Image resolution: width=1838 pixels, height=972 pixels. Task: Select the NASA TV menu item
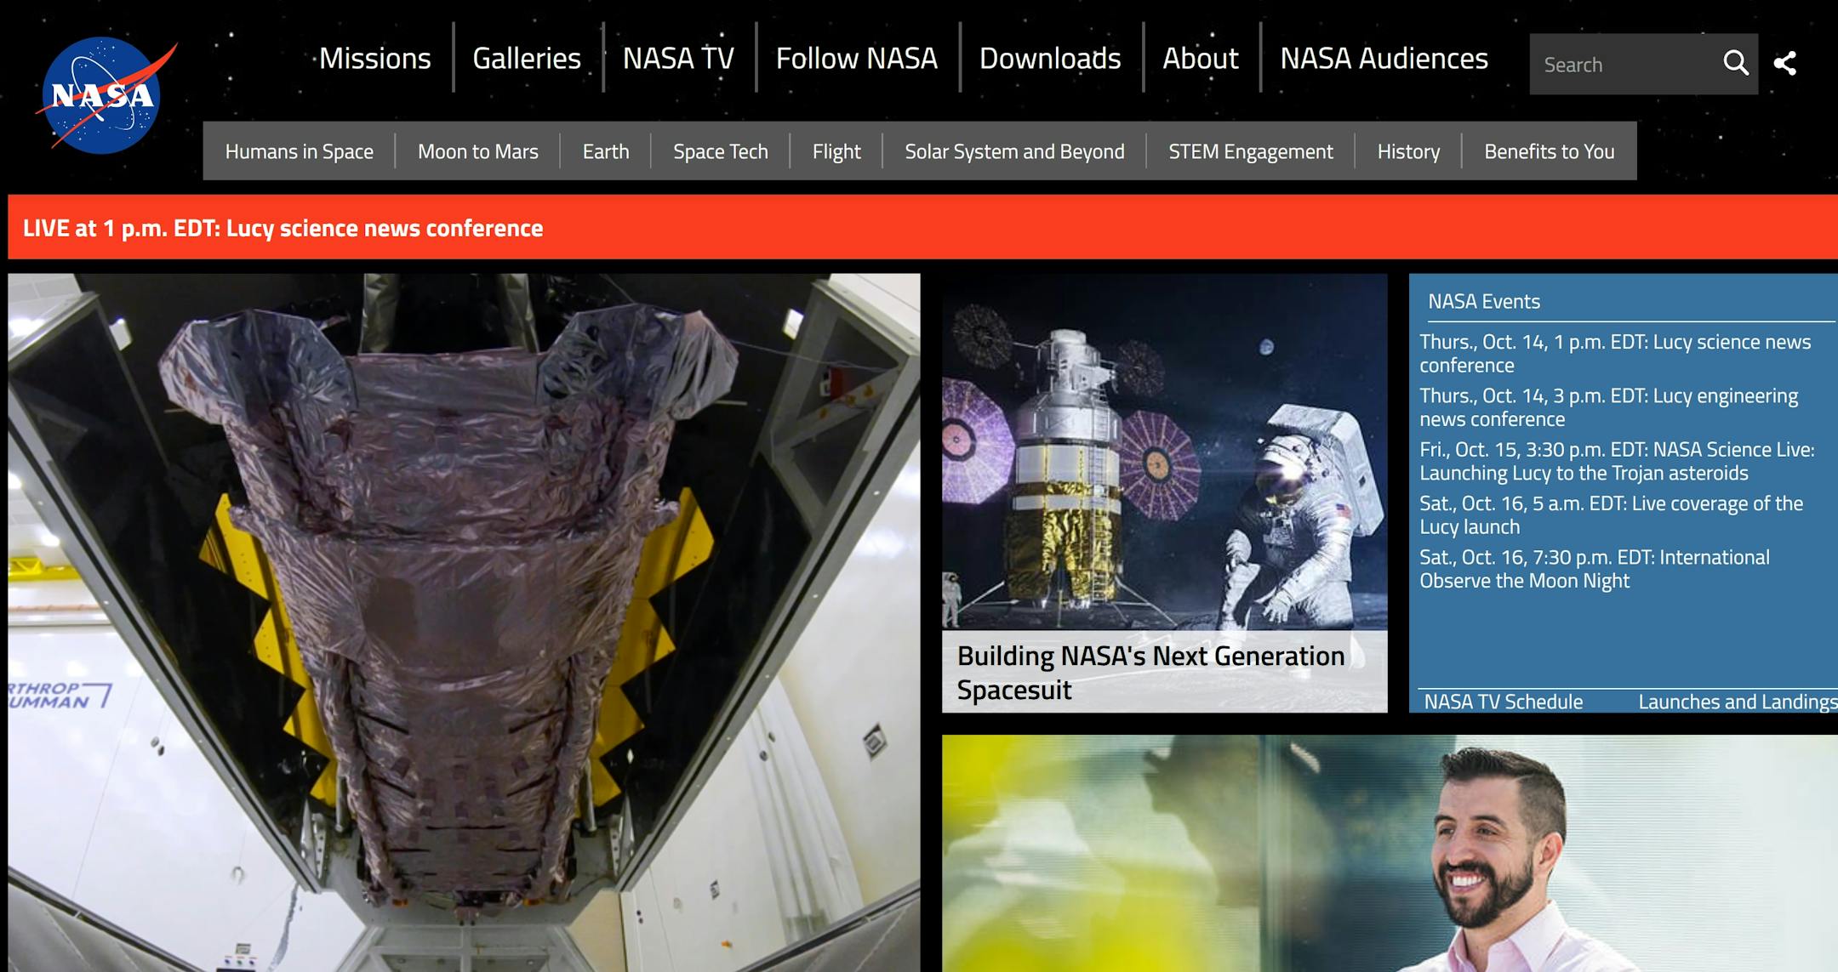pyautogui.click(x=678, y=59)
